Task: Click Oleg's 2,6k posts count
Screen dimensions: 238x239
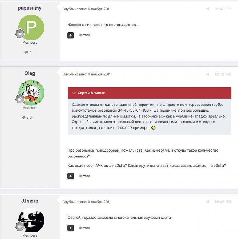Action: coord(28,117)
